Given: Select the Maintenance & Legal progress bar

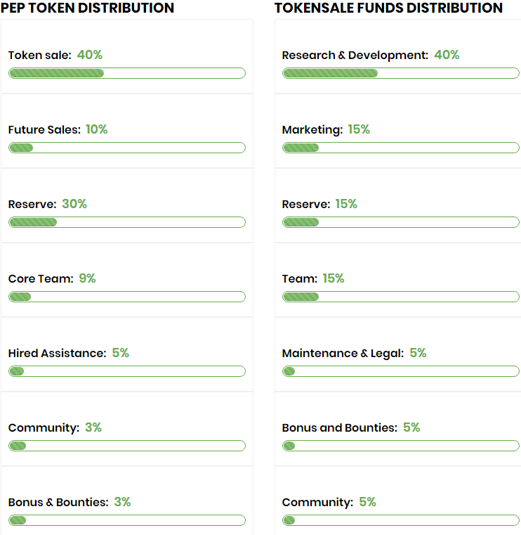Looking at the screenshot, I should (400, 371).
